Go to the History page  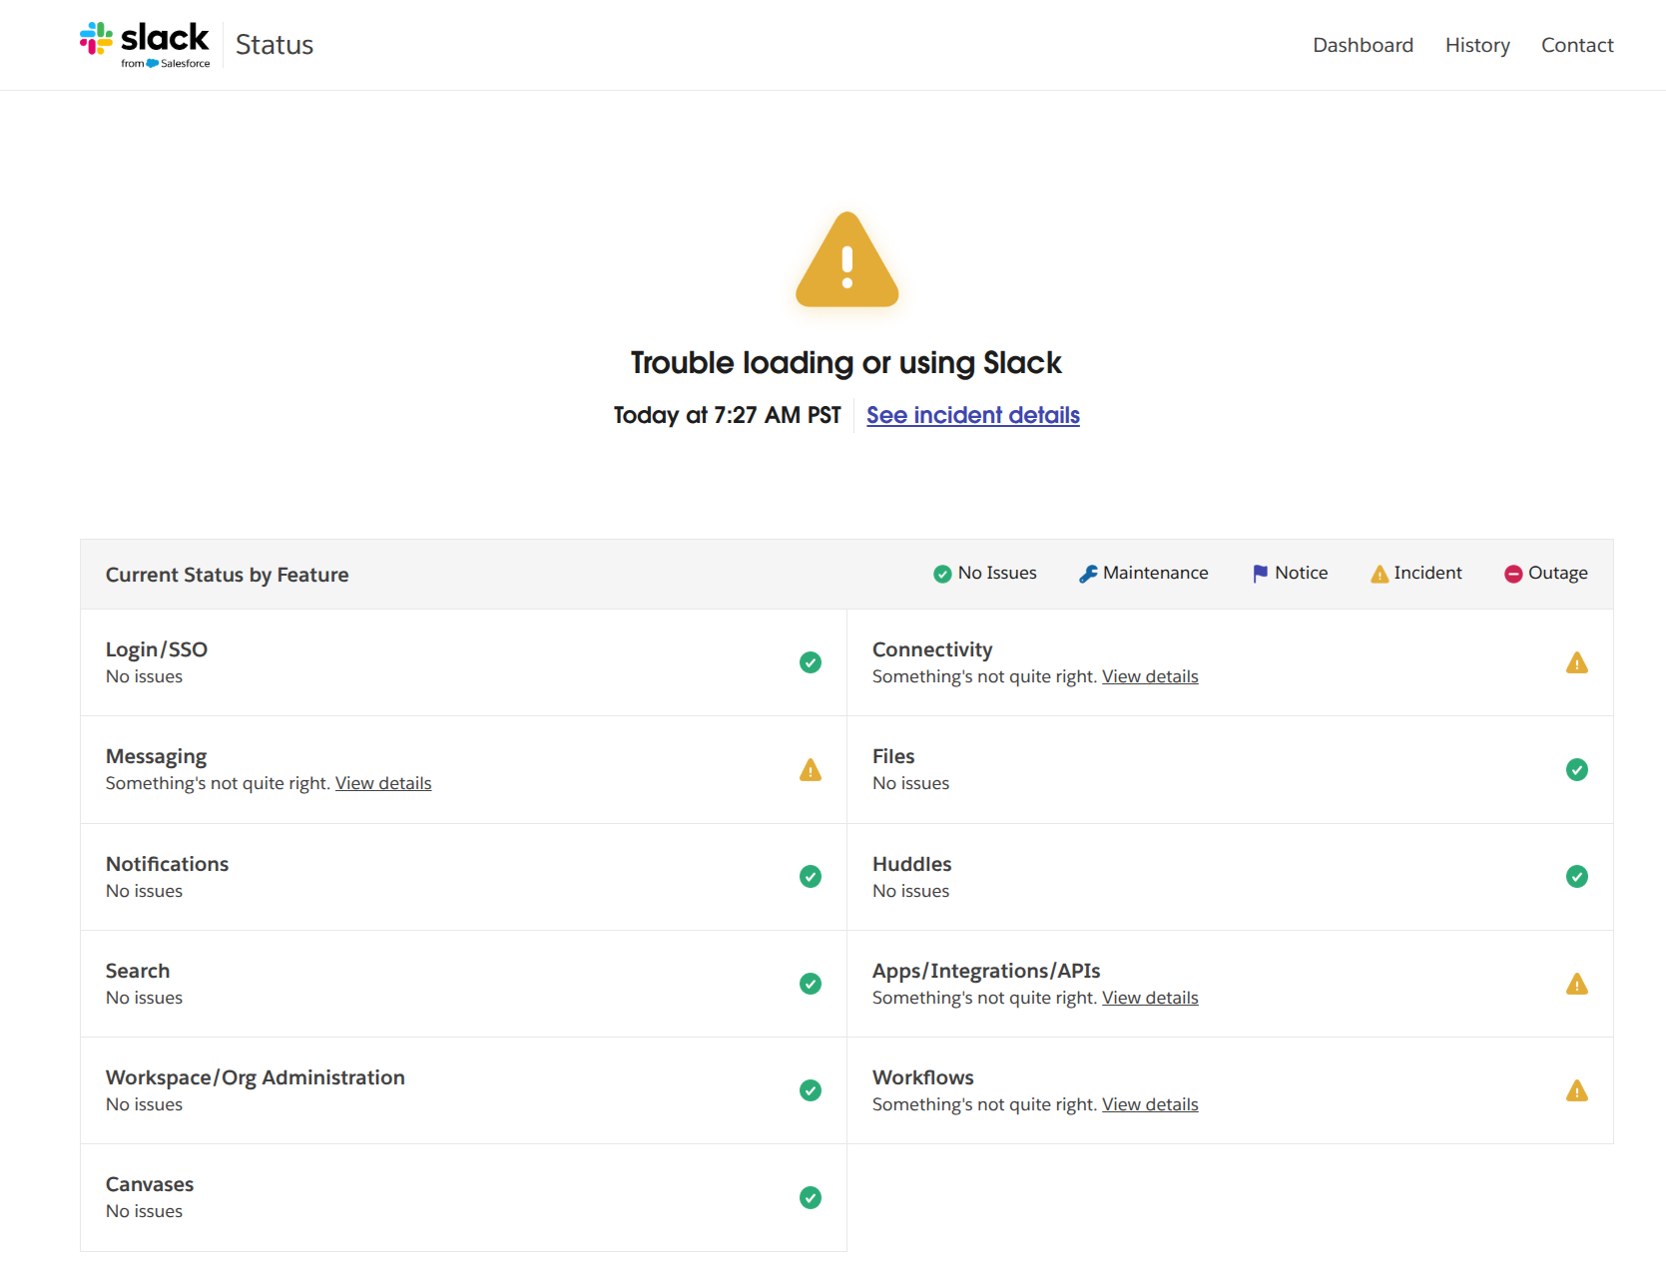1476,45
